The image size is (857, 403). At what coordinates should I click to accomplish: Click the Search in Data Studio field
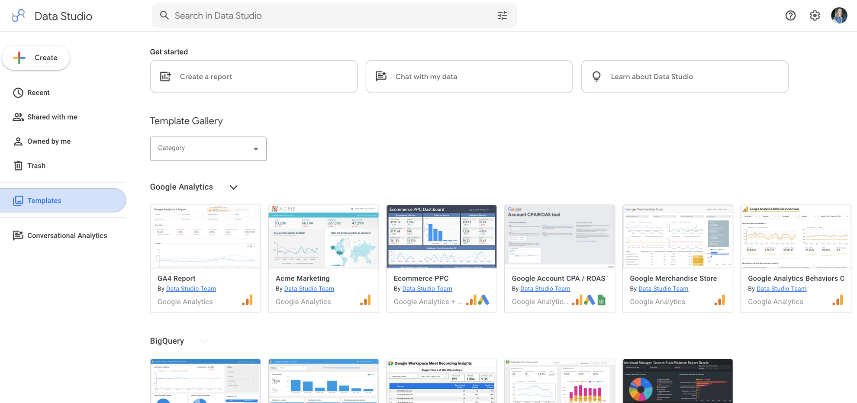(x=335, y=16)
